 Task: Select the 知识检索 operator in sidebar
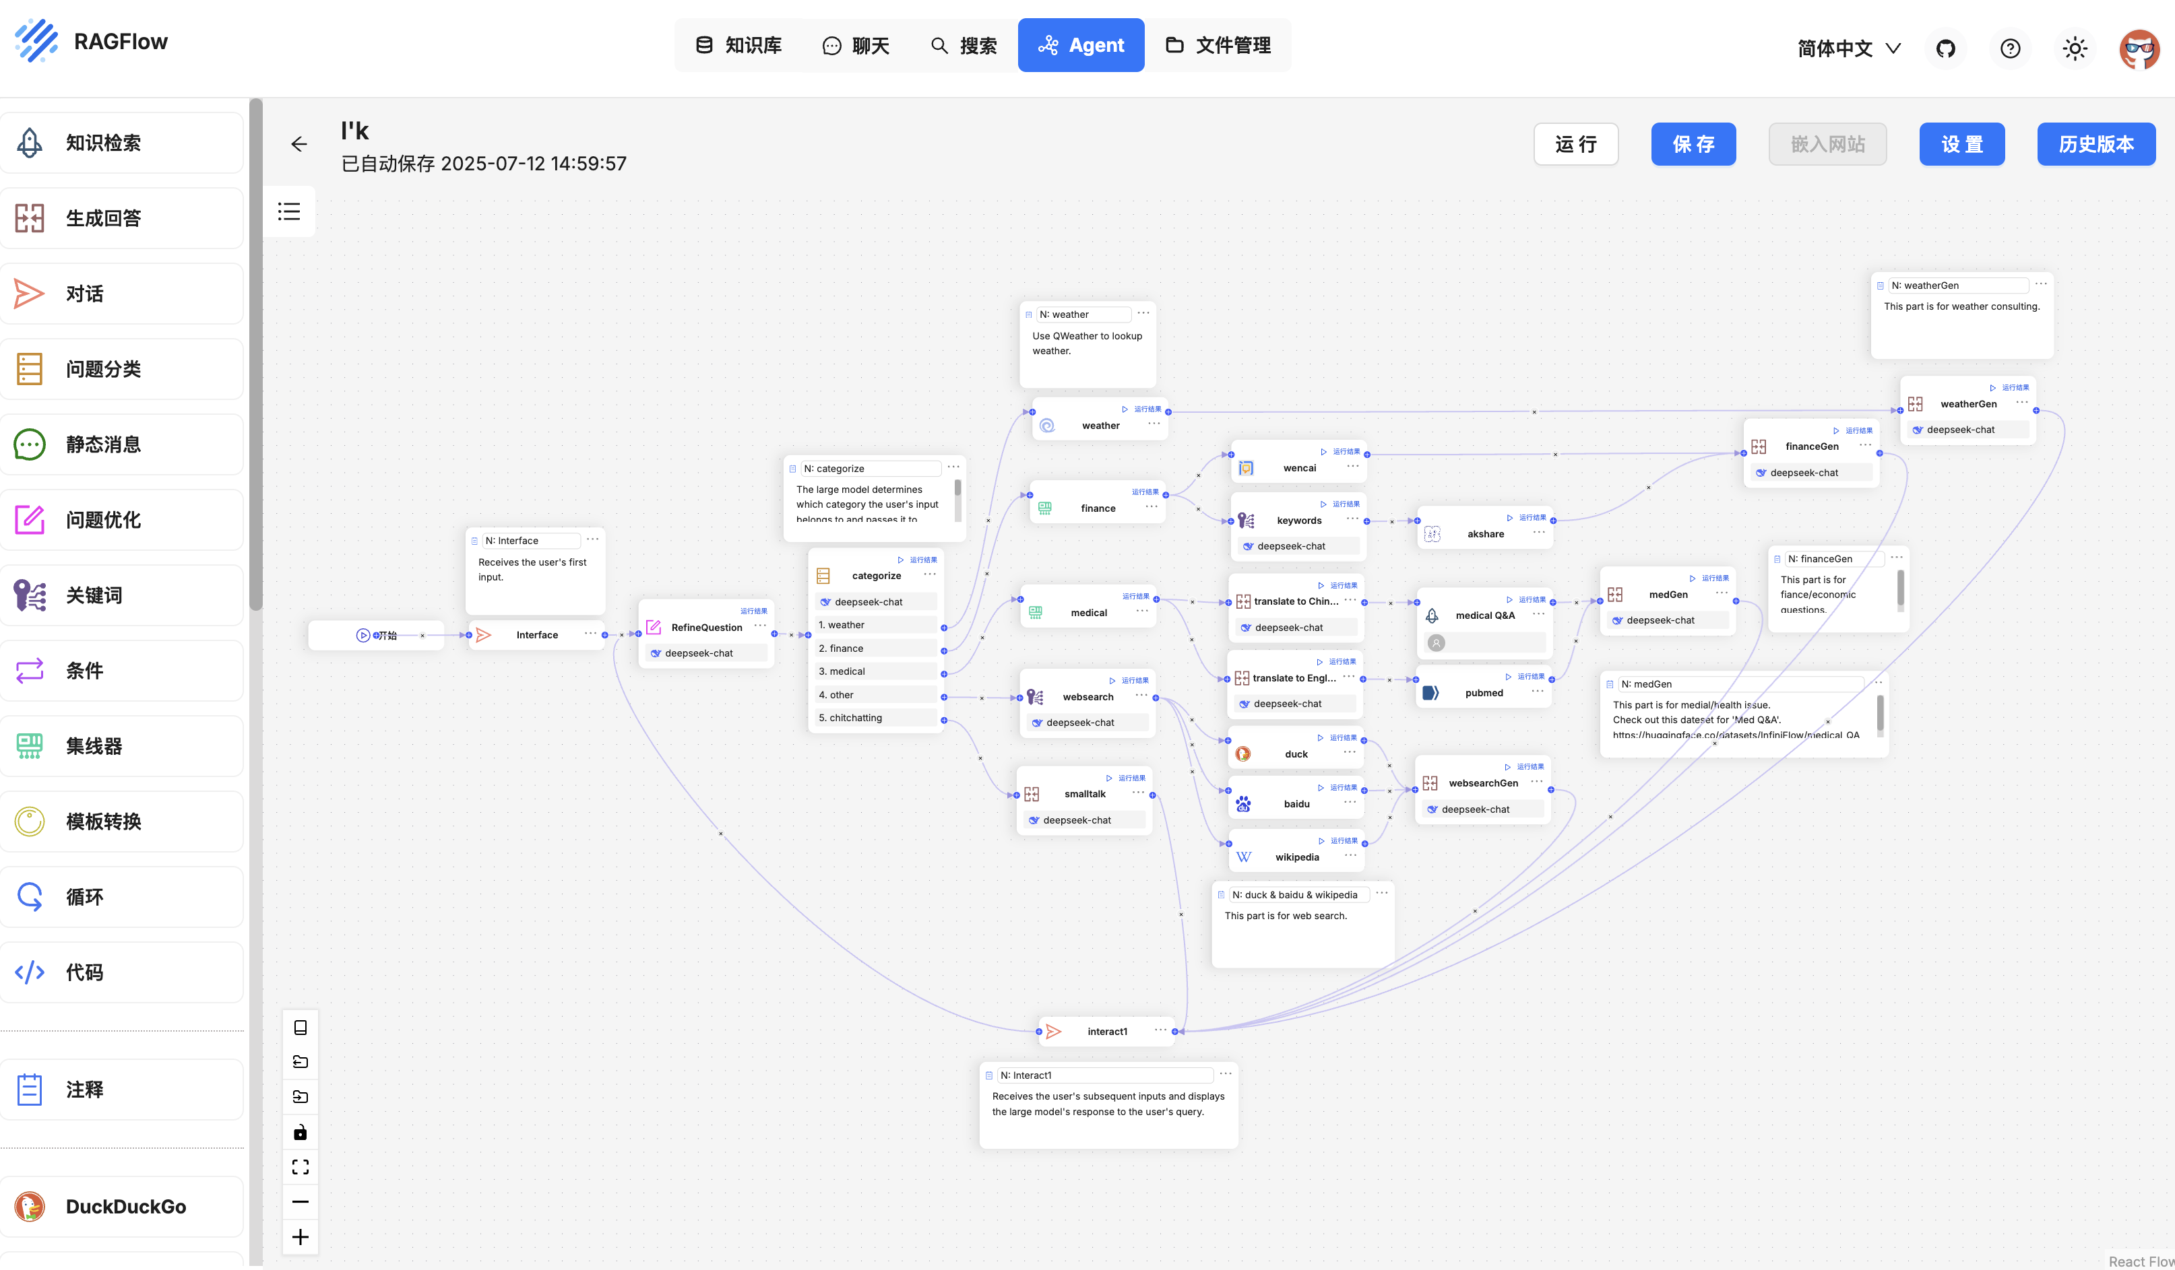tap(122, 143)
